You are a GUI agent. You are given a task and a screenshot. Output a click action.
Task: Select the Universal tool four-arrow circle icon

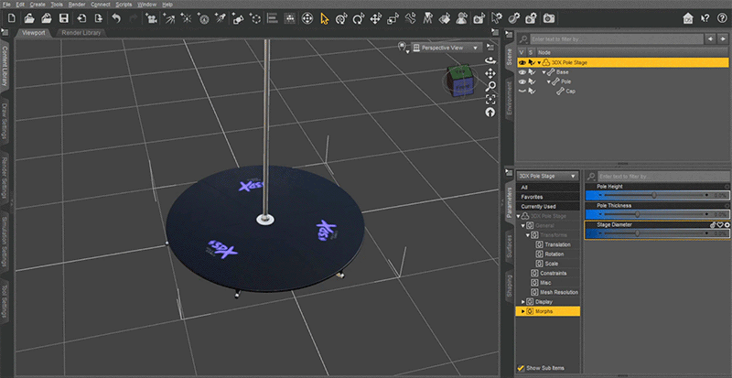[x=307, y=18]
